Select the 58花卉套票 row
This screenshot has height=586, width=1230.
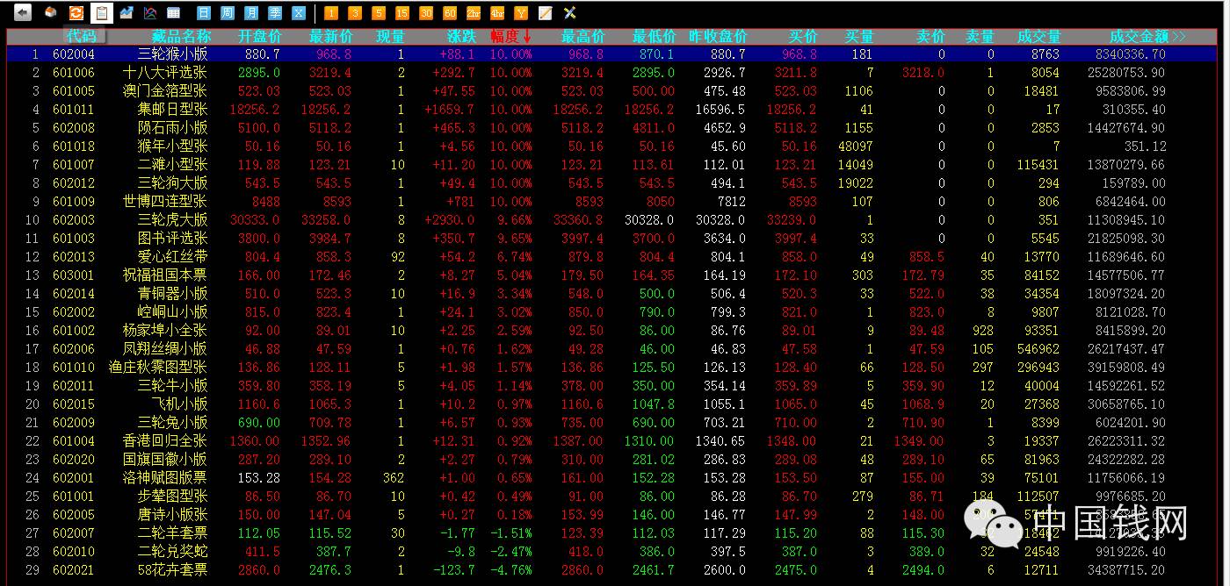[x=612, y=569]
